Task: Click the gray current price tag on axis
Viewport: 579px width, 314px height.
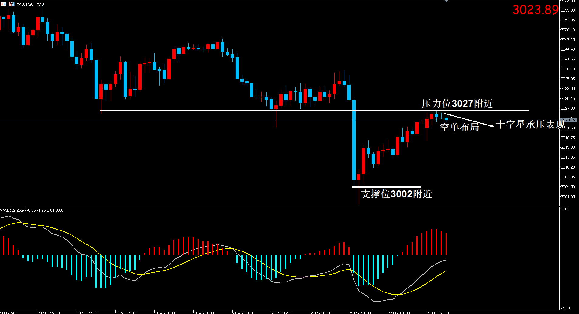Action: click(x=568, y=120)
